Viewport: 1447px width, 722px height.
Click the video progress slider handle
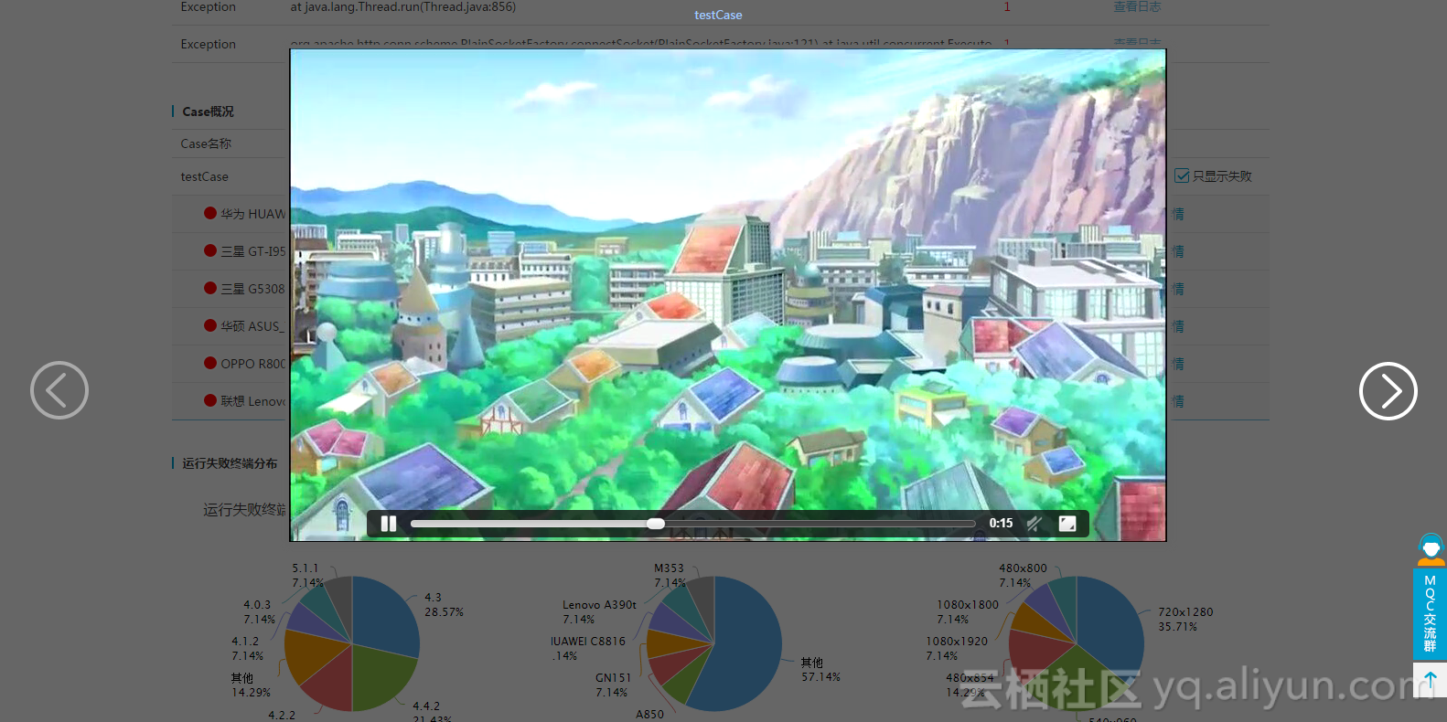point(656,524)
